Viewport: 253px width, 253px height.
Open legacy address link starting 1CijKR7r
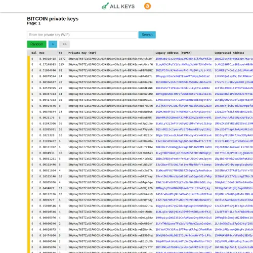tap(184, 106)
